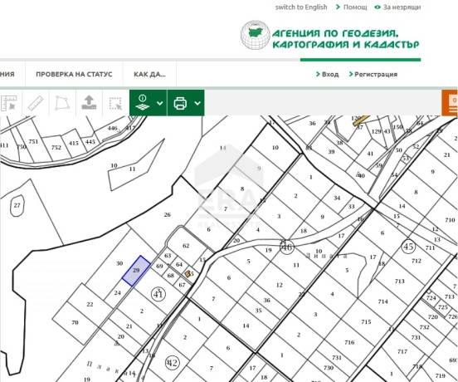Click parcel number 716 on the map
The width and height of the screenshot is (458, 382).
[349, 342]
